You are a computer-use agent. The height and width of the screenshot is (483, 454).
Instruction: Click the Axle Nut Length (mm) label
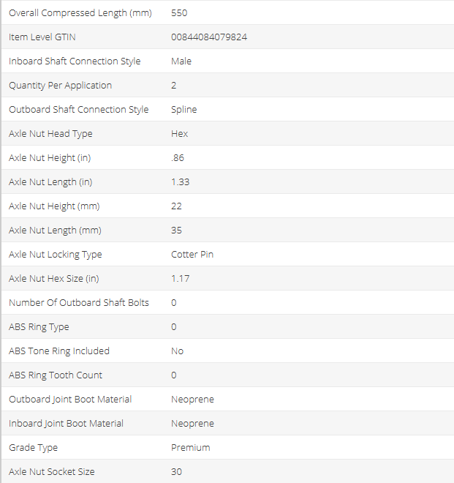[x=55, y=230]
